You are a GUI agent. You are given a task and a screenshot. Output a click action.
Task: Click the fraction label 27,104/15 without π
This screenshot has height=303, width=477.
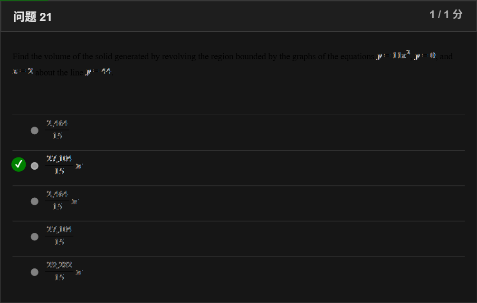click(59, 236)
